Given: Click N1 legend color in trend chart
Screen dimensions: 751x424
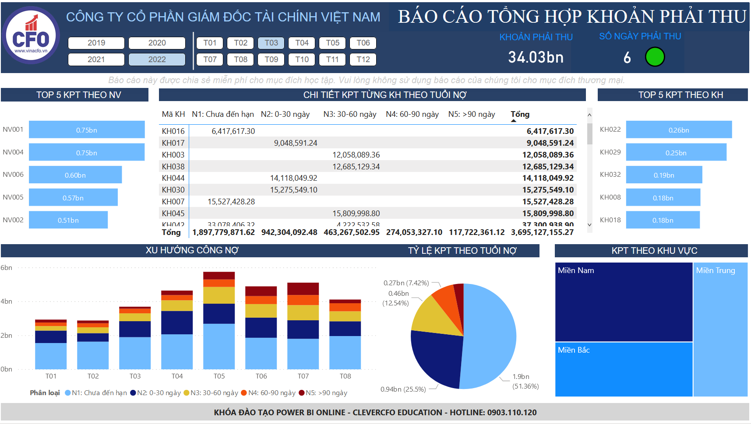Looking at the screenshot, I should click(x=68, y=393).
